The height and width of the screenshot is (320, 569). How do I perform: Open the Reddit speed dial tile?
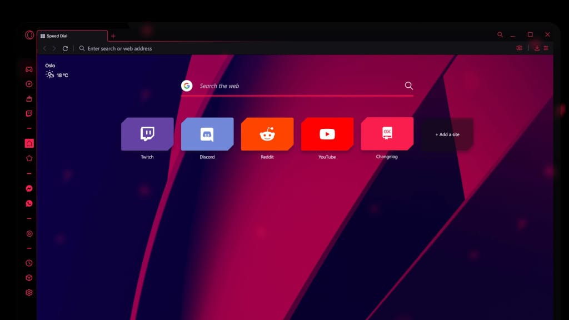click(x=267, y=134)
